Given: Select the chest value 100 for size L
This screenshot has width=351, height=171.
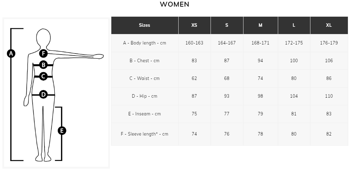Looking at the screenshot, I should coord(294,61).
